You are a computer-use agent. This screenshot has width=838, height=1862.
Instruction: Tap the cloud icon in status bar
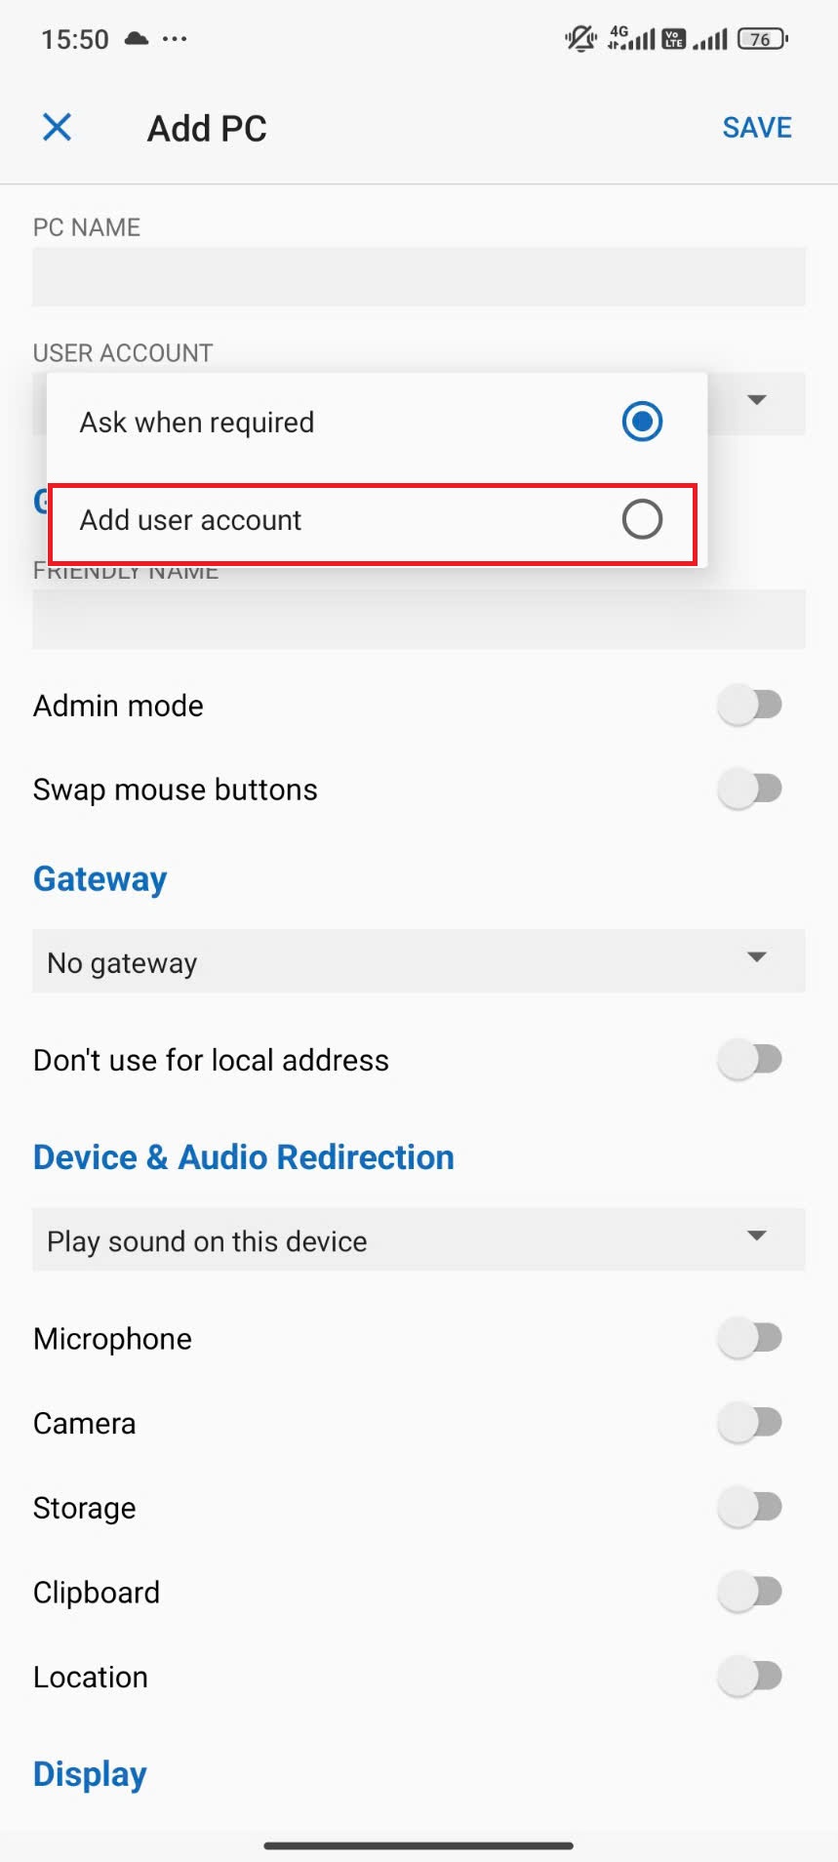point(137,39)
